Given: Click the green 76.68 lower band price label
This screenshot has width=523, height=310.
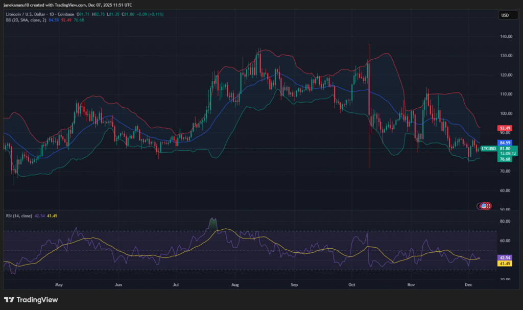Looking at the screenshot, I should pyautogui.click(x=505, y=159).
